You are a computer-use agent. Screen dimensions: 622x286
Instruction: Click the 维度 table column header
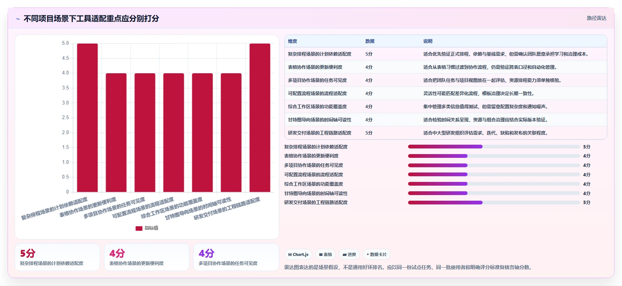[292, 41]
